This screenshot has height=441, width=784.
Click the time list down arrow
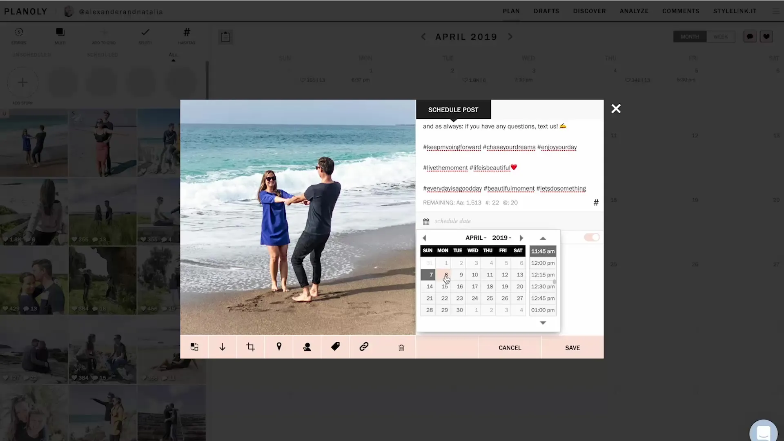(x=543, y=323)
